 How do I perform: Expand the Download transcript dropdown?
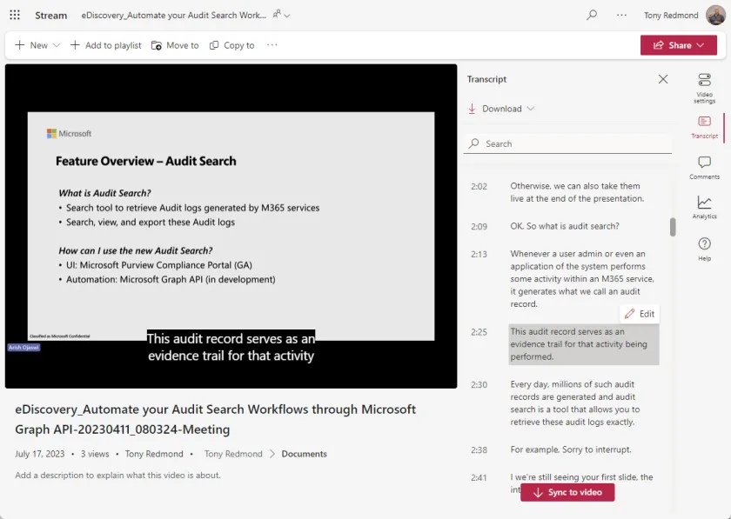point(501,109)
